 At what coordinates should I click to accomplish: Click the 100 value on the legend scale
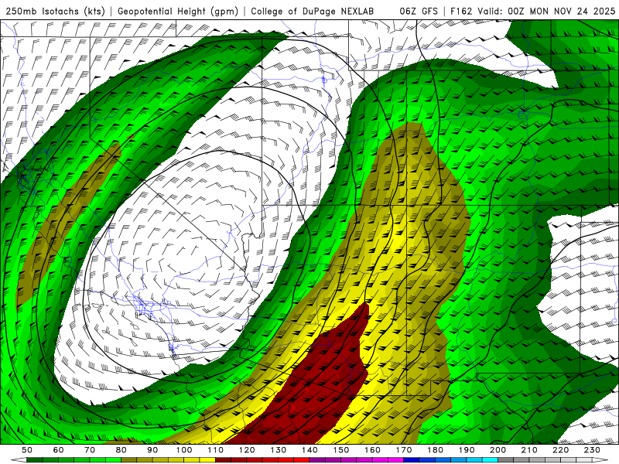click(x=184, y=450)
